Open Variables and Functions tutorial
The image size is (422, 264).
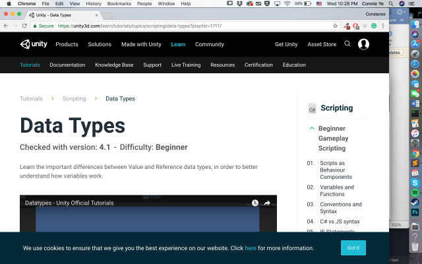337,191
